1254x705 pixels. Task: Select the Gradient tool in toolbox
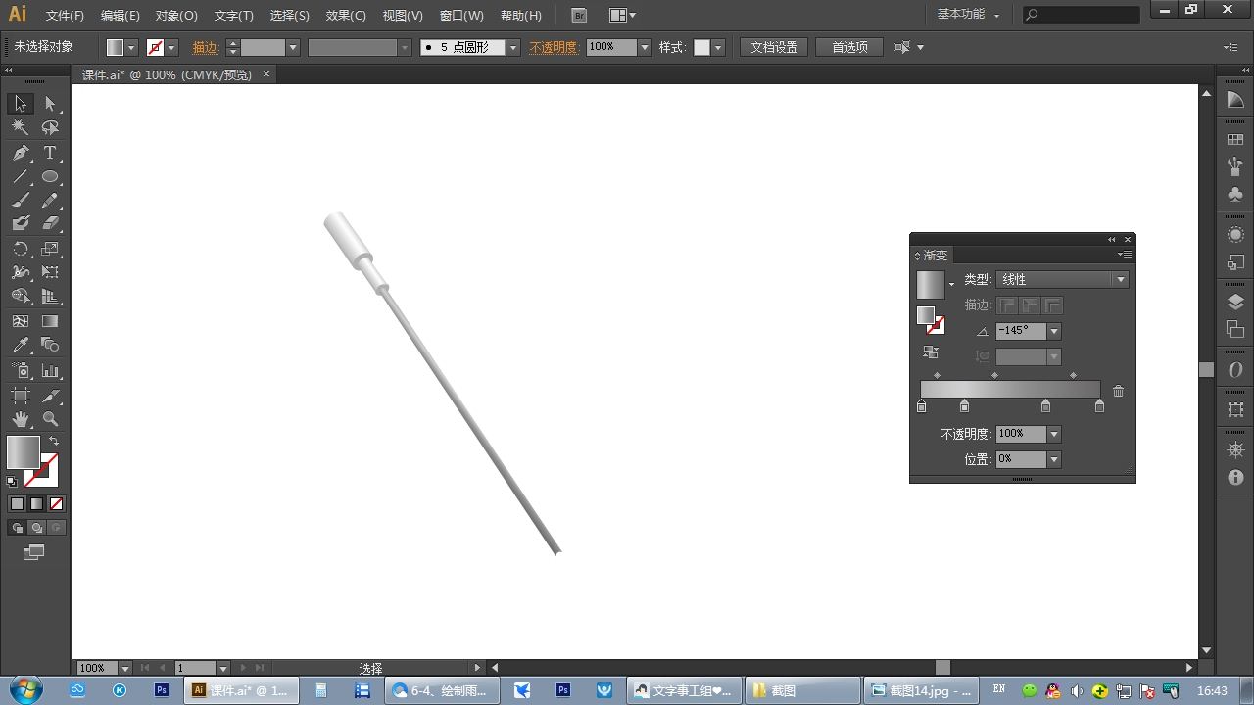50,321
